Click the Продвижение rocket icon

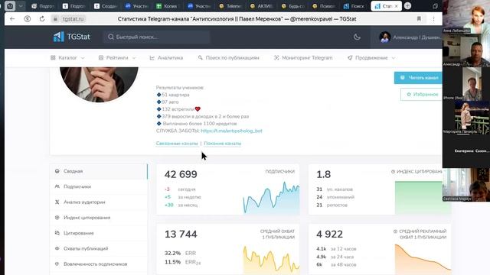tap(350, 58)
